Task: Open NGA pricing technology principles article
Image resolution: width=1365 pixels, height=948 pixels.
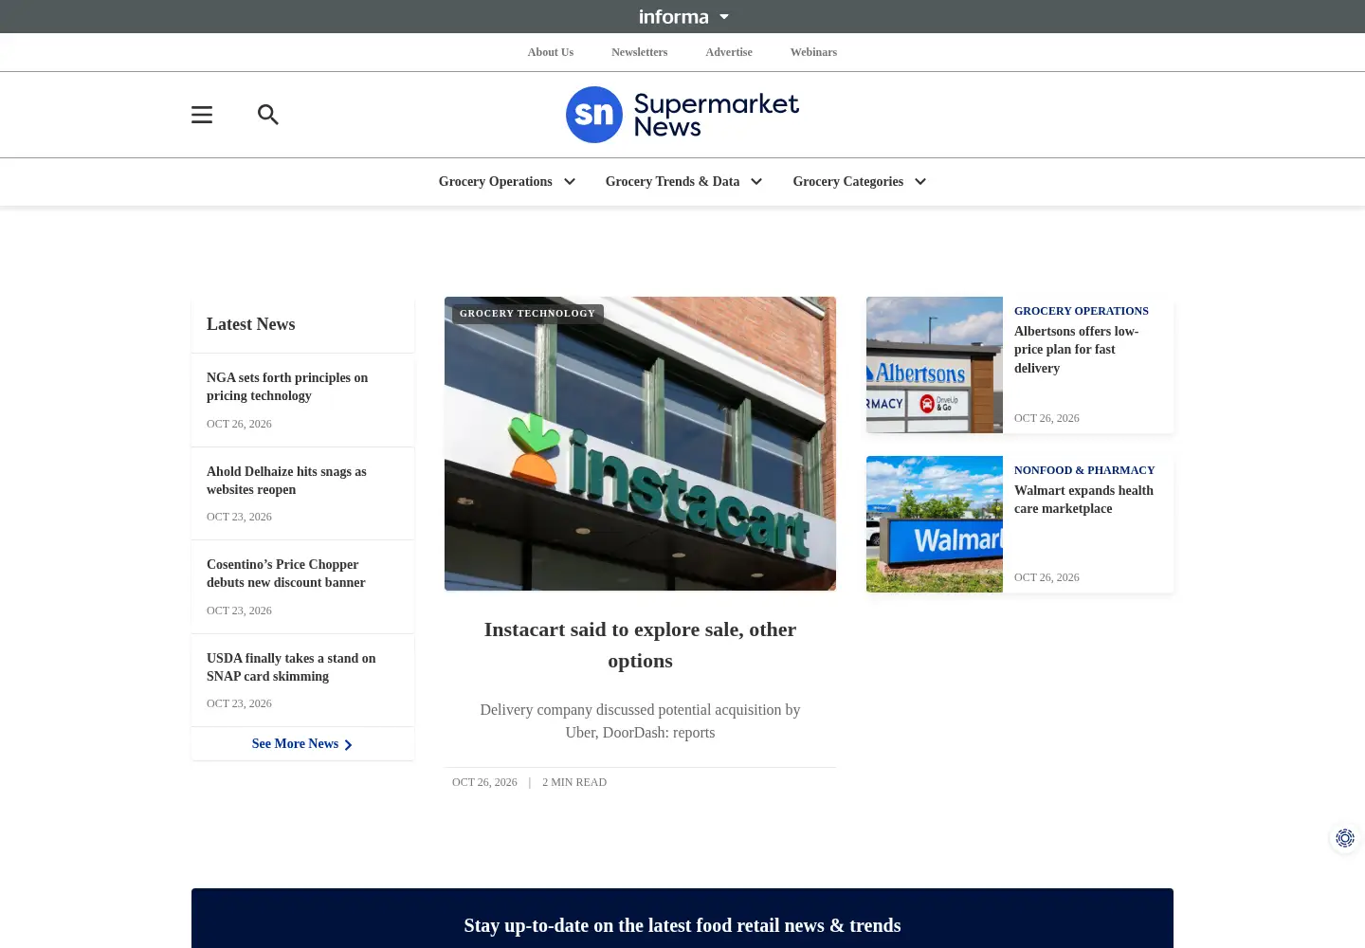Action: pyautogui.click(x=287, y=387)
